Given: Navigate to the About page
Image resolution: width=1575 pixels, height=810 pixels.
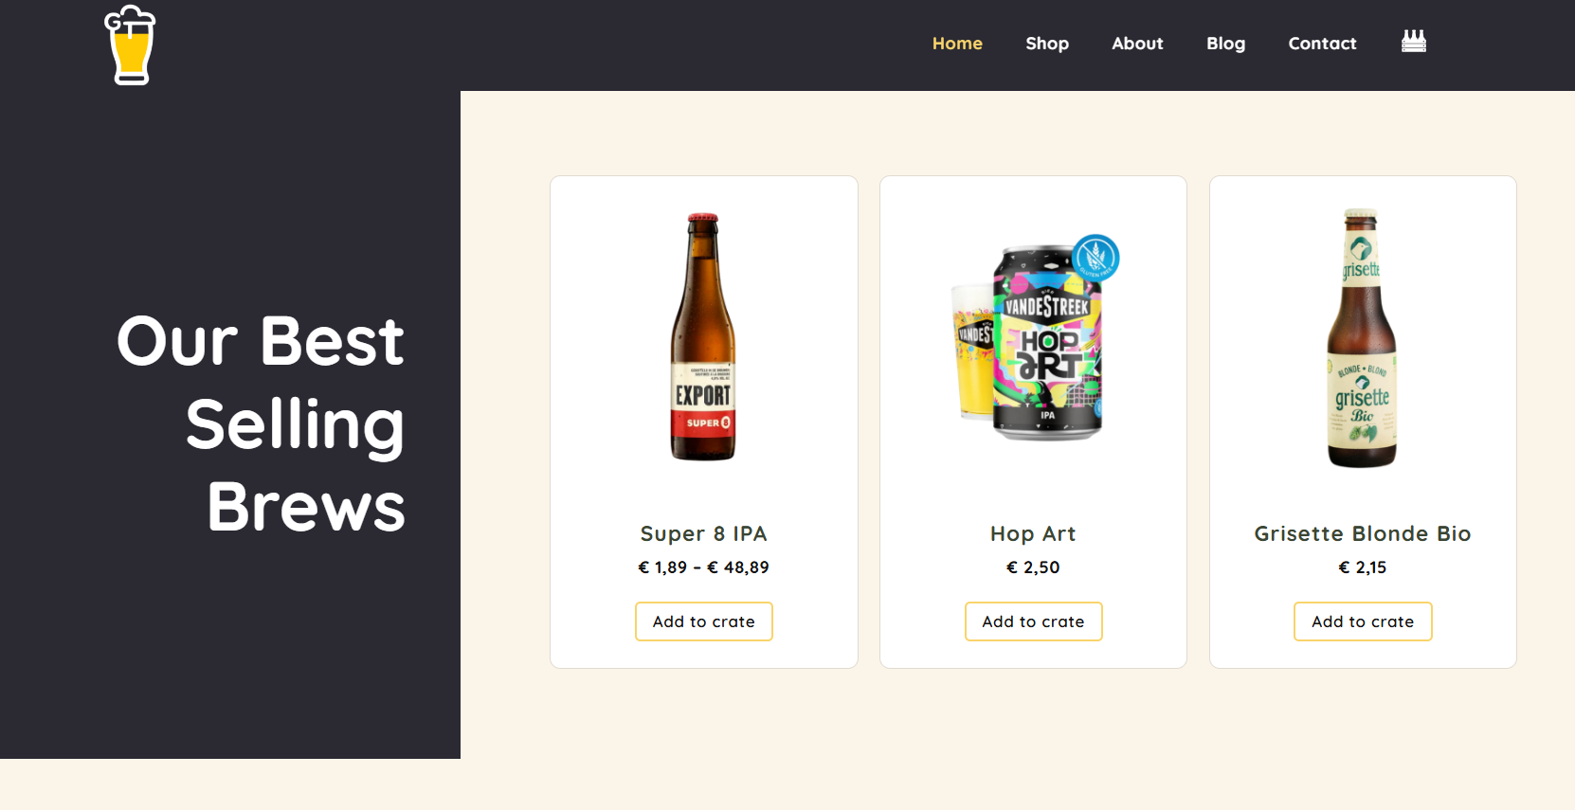Looking at the screenshot, I should (1137, 44).
